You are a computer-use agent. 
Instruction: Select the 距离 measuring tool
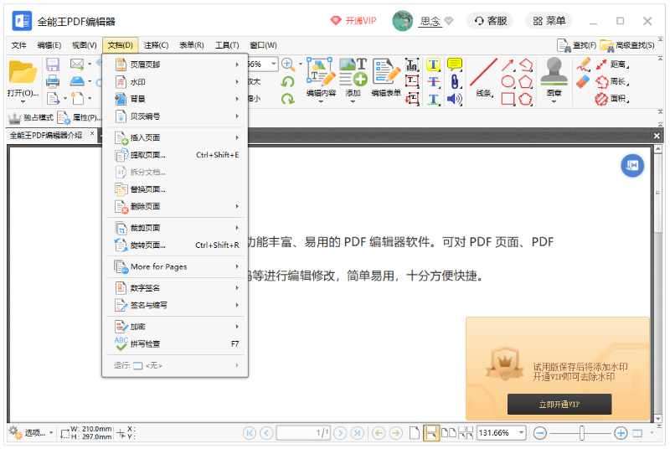coord(612,65)
